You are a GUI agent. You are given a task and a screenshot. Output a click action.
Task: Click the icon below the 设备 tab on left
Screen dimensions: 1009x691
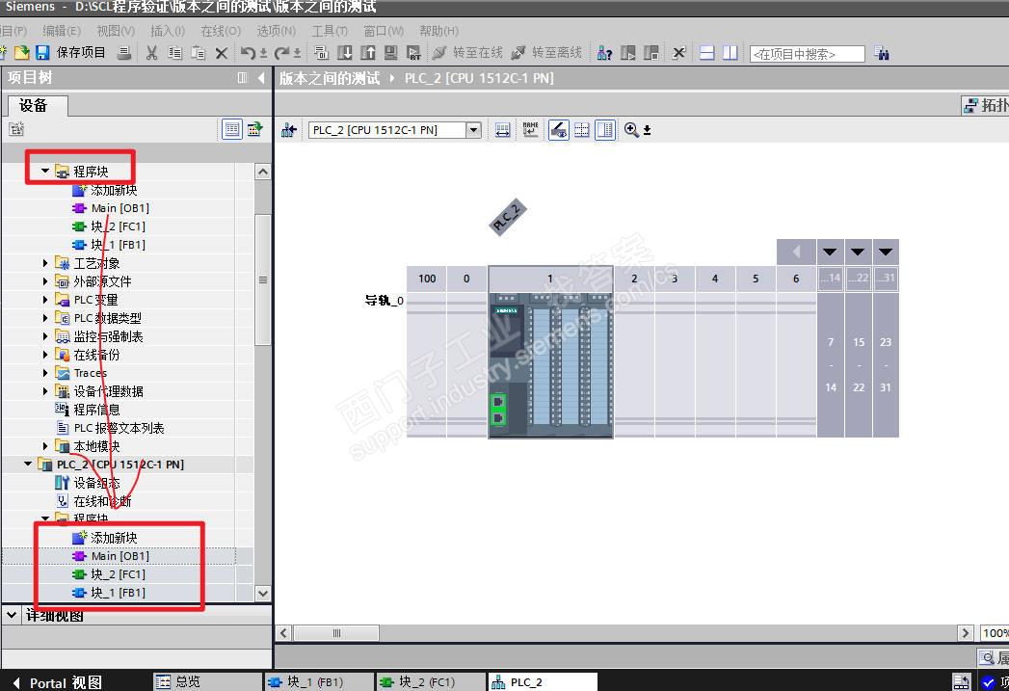(x=16, y=129)
